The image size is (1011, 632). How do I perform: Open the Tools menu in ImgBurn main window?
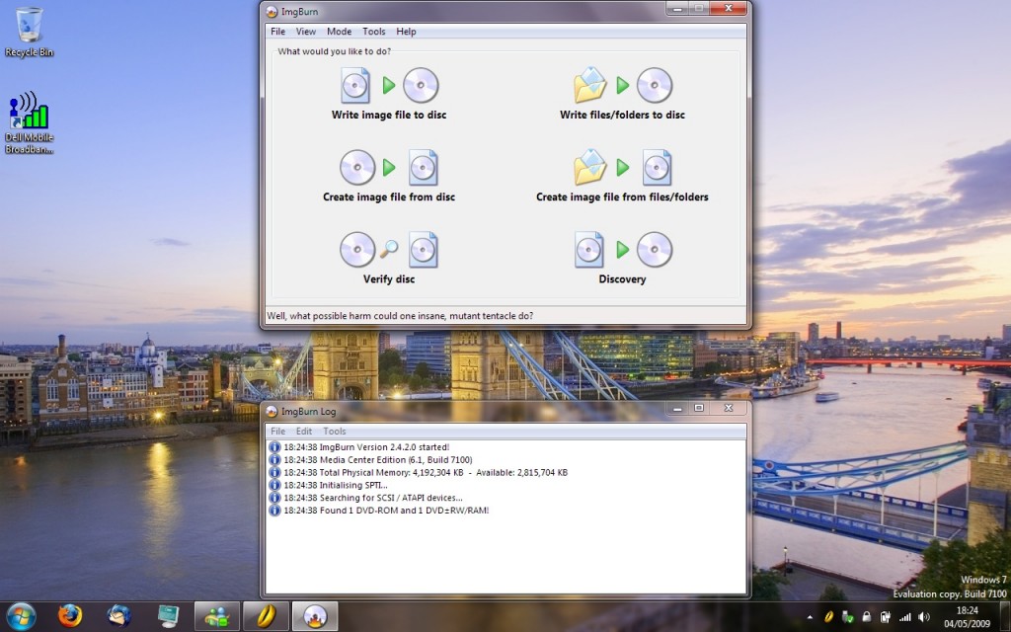374,32
